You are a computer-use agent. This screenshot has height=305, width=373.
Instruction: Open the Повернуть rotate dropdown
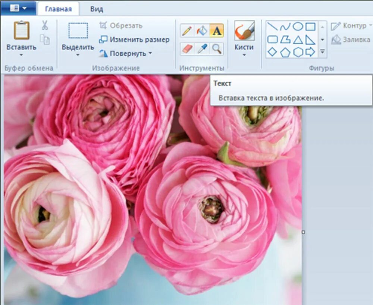click(126, 53)
